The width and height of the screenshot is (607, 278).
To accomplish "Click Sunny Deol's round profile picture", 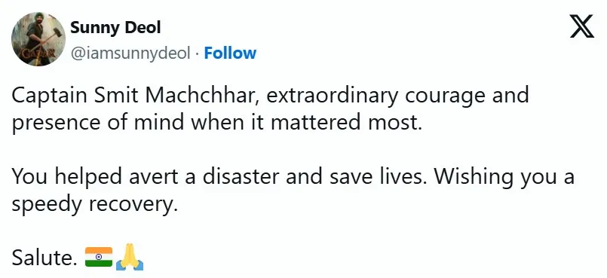I will click(38, 39).
